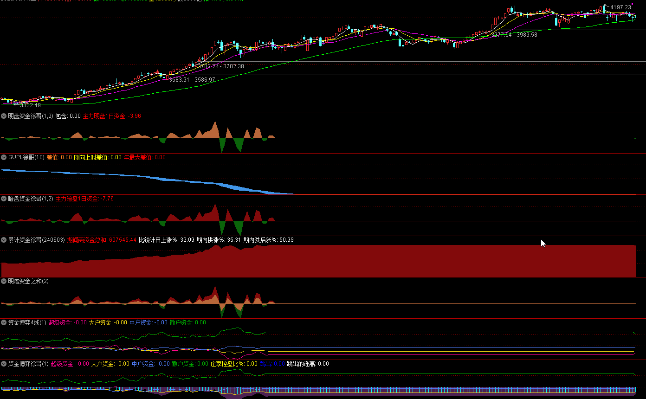This screenshot has width=646, height=399.
Task: Select the SUPL徐哥(10) indicator name
Action: pyautogui.click(x=26, y=157)
